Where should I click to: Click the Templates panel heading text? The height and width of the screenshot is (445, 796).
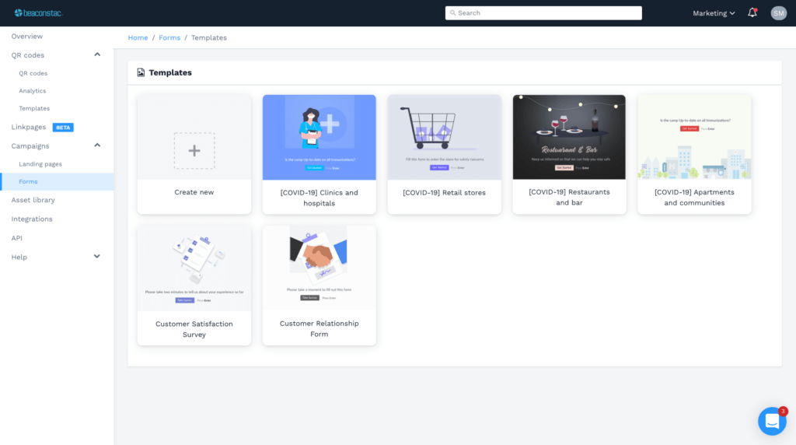(170, 72)
